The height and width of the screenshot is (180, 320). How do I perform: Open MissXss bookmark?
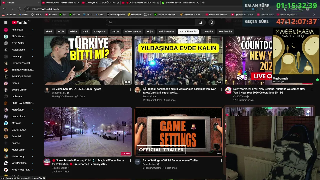[x=88, y=15]
